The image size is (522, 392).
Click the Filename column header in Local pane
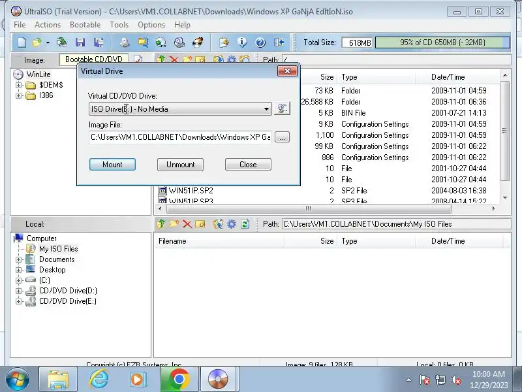[219, 241]
